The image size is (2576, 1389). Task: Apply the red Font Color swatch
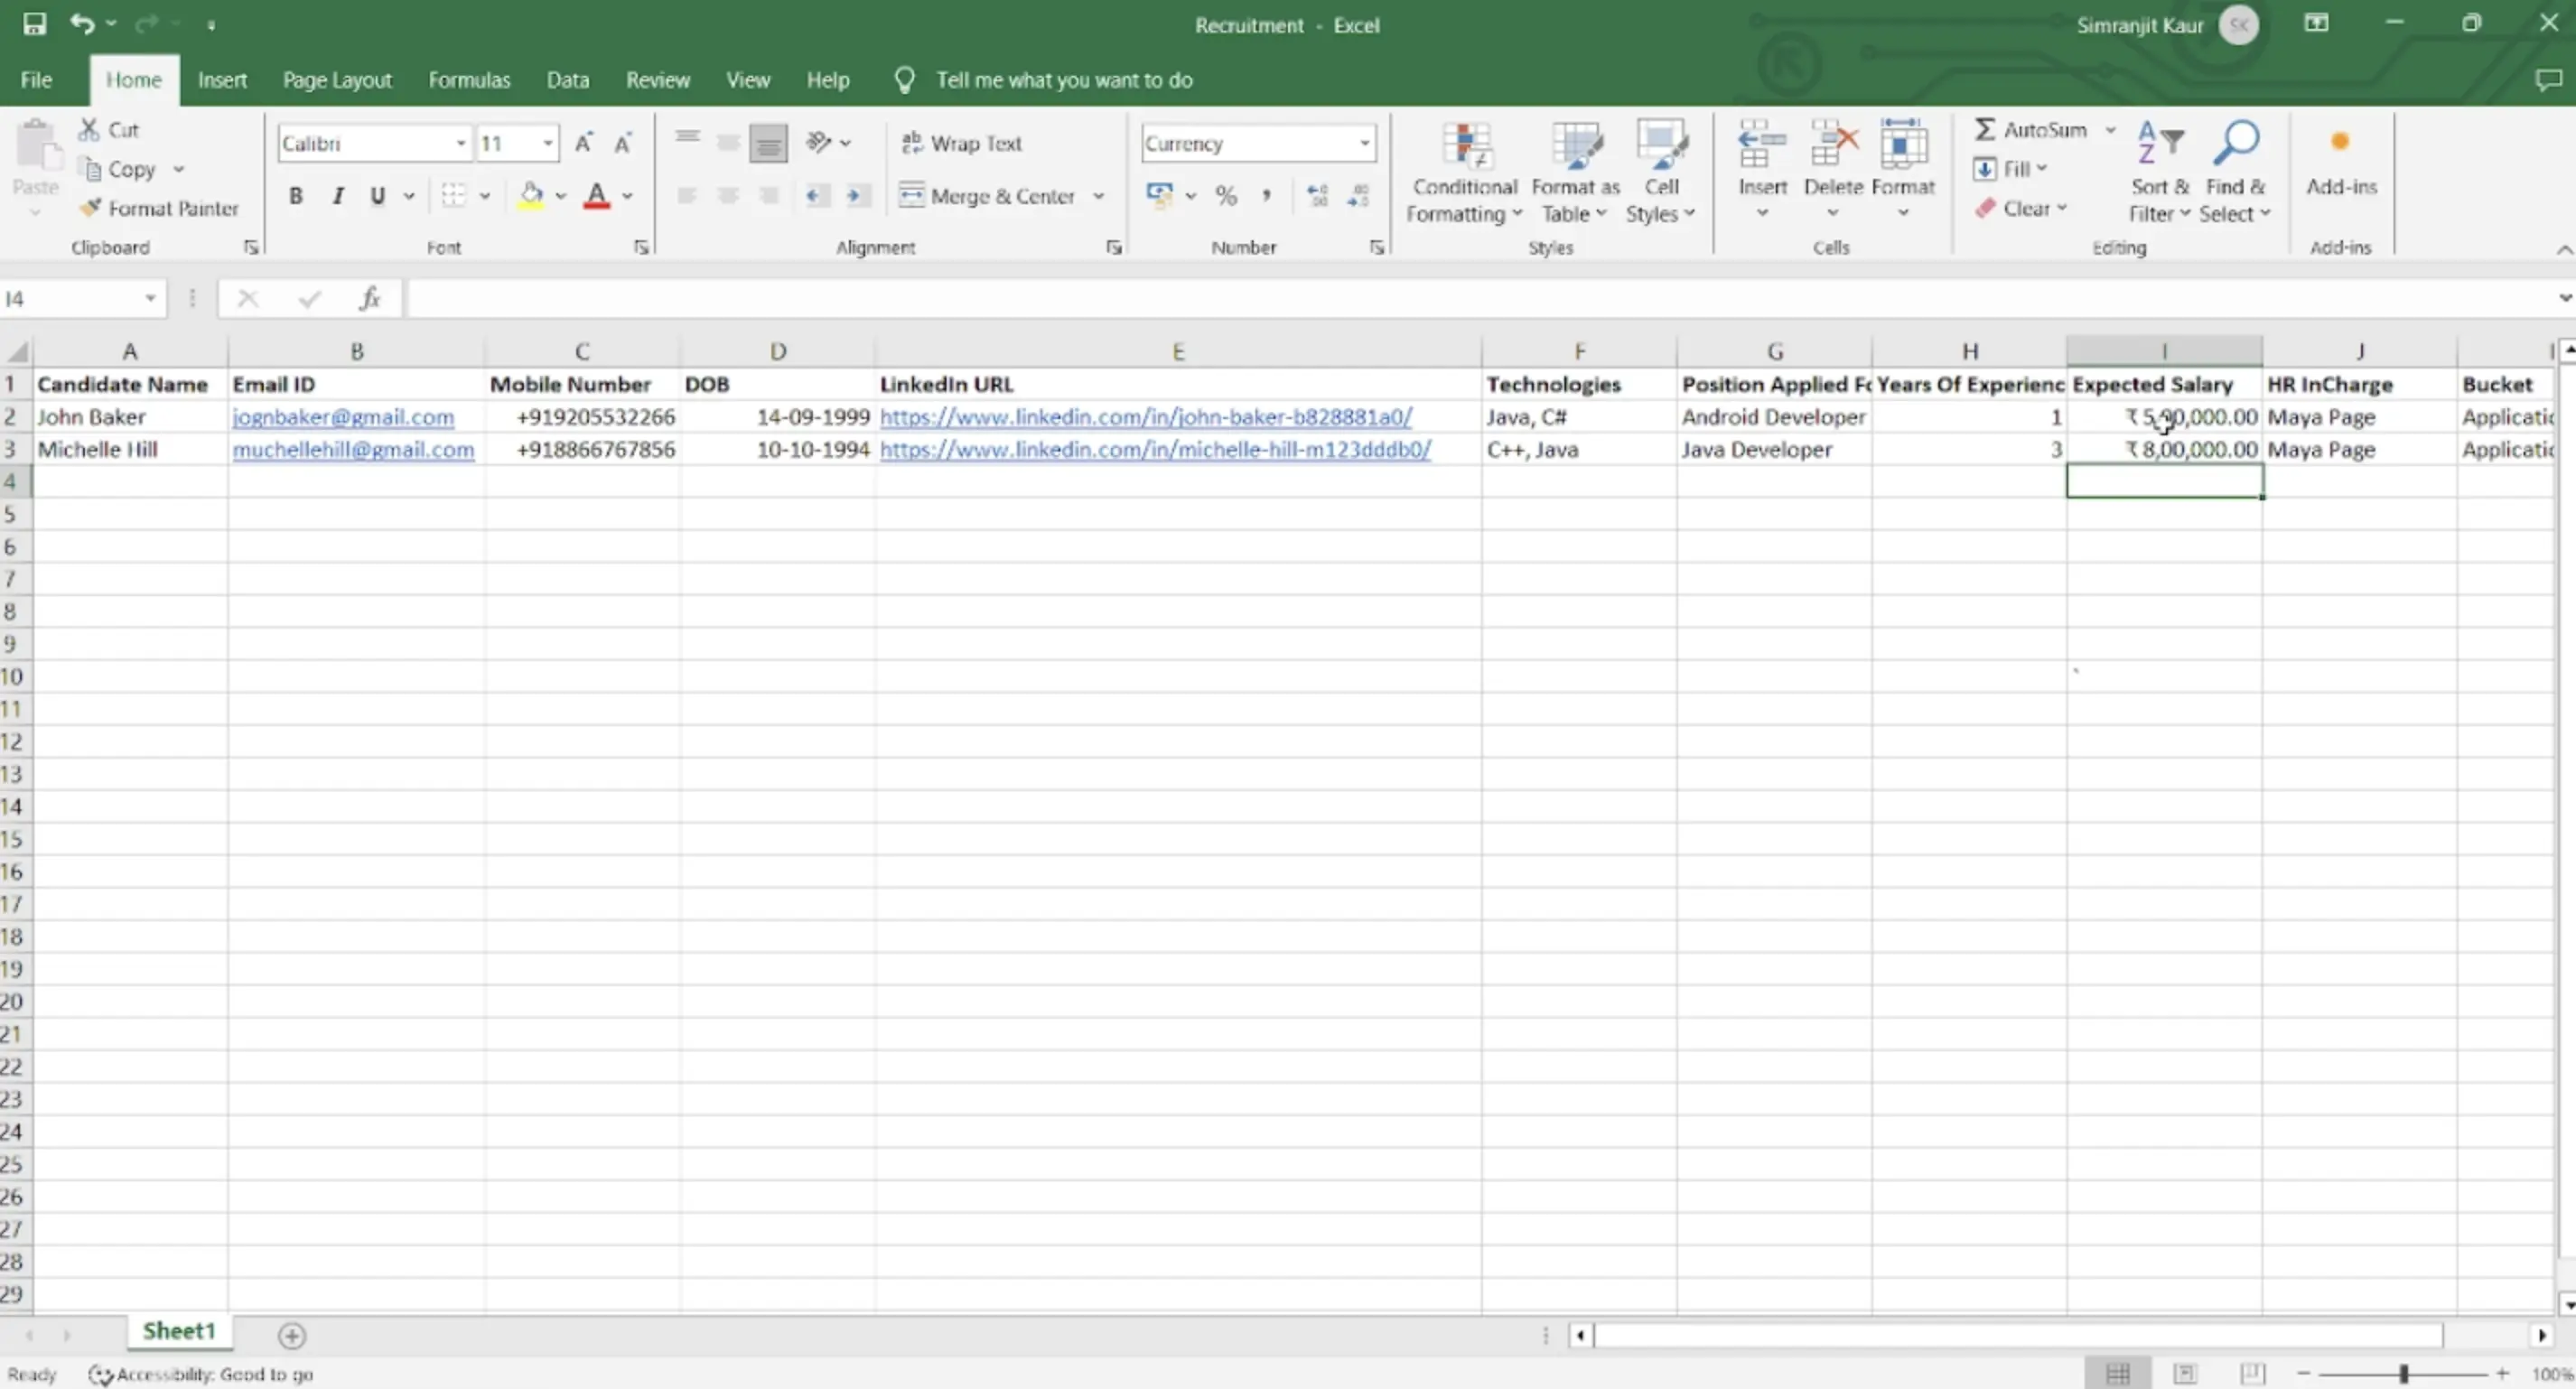point(597,195)
